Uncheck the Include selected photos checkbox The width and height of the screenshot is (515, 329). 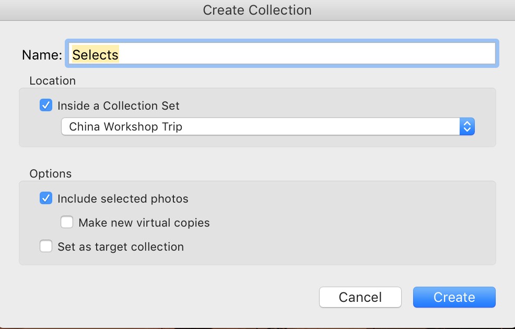46,198
